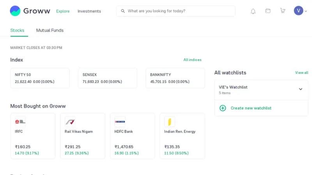Image resolution: width=312 pixels, height=175 pixels.
Task: Click View all watchlists link
Action: point(301,73)
